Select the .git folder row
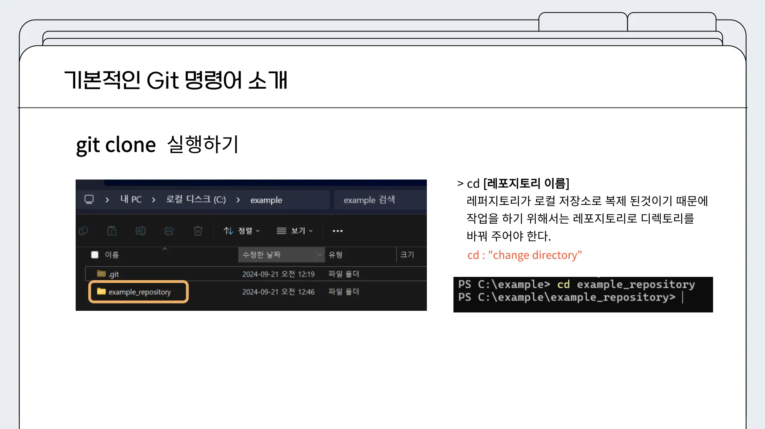The width and height of the screenshot is (765, 429). (x=256, y=274)
